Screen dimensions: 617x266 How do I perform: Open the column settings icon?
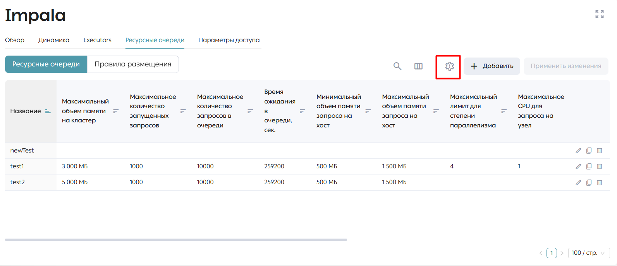click(418, 66)
